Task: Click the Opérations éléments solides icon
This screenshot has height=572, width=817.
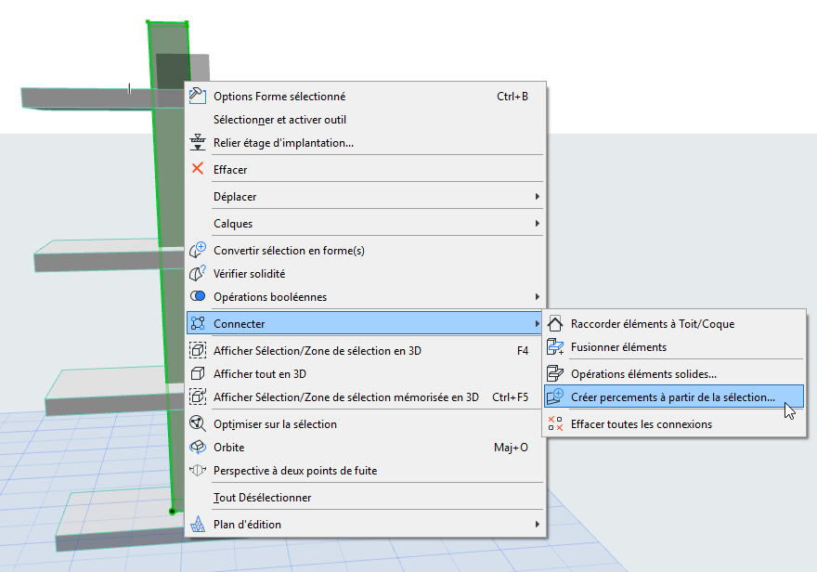Action: [555, 373]
